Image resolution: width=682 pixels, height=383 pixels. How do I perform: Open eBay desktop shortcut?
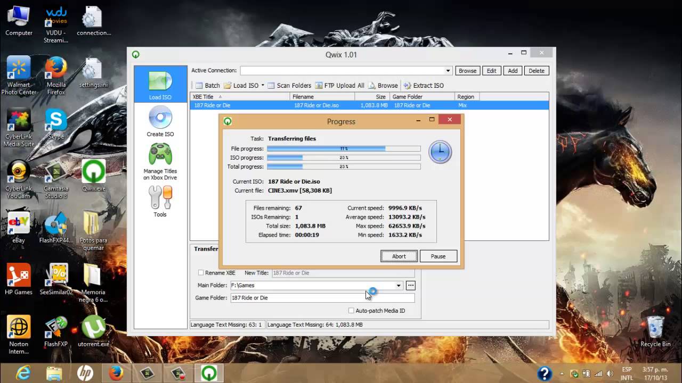[19, 228]
